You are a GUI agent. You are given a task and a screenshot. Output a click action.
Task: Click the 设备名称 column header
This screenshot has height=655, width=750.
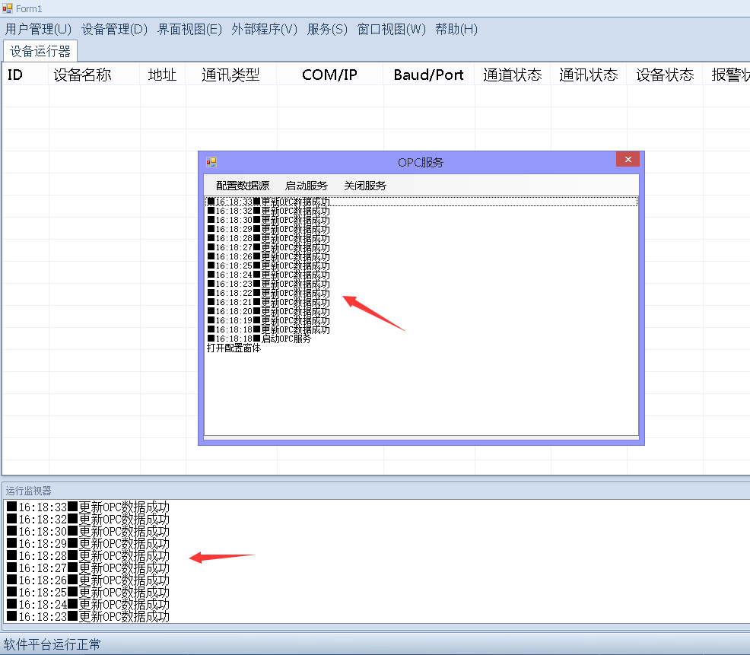(x=94, y=75)
